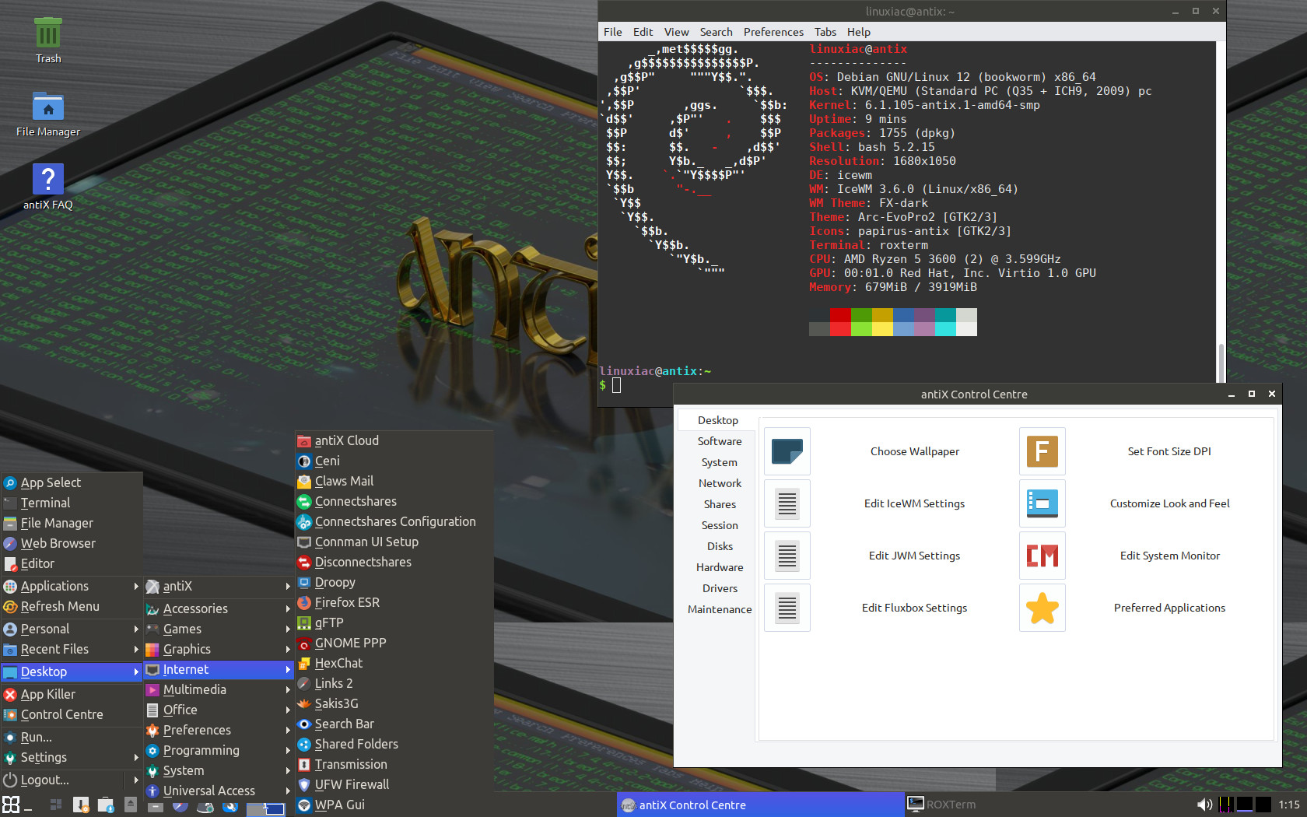This screenshot has height=817, width=1307.
Task: Click the Preferred Applications star icon
Action: coord(1042,608)
